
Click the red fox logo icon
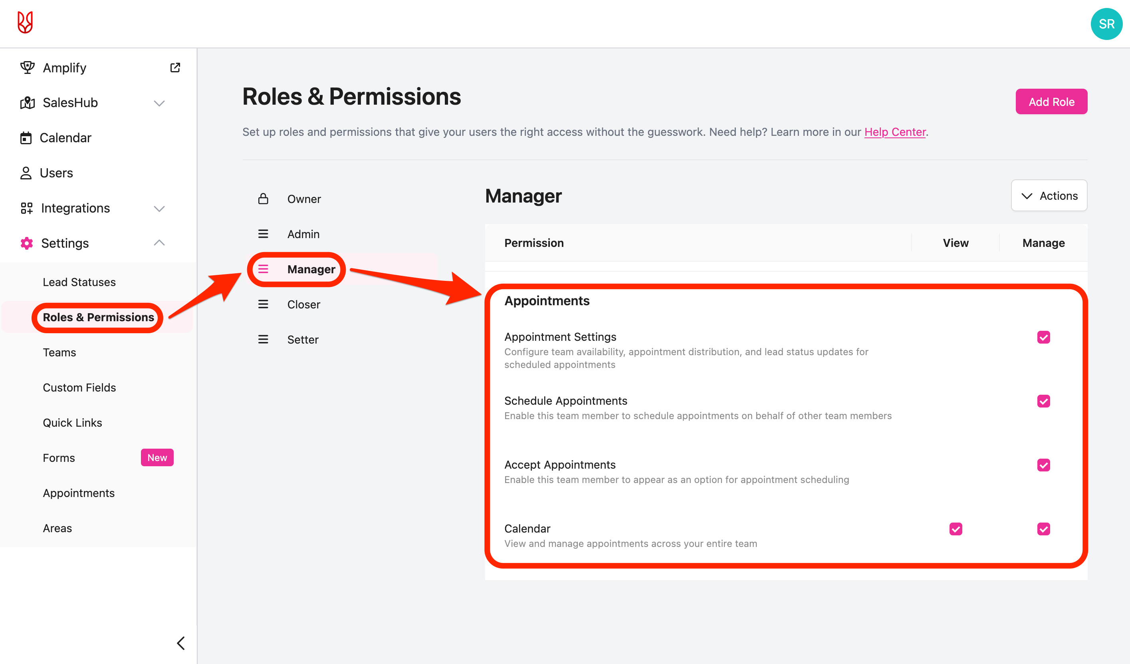[x=25, y=22]
